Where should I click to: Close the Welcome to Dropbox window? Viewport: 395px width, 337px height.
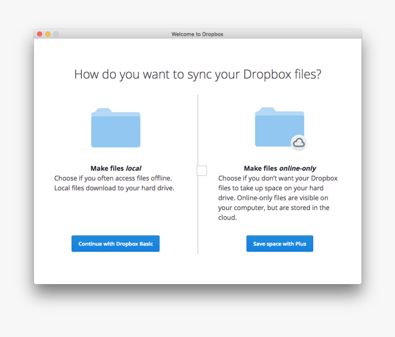coord(39,34)
